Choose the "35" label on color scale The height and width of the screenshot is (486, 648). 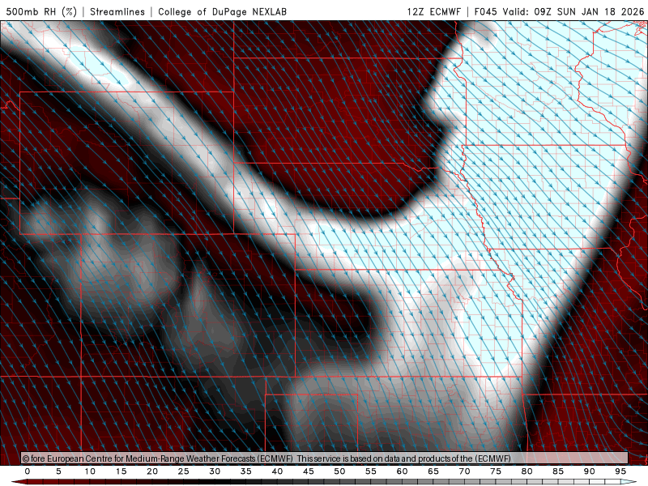coord(246,471)
